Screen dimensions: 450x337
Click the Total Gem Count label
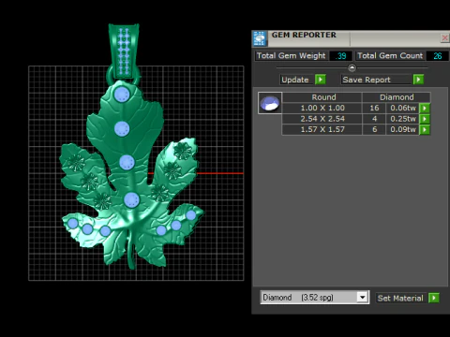pos(390,56)
